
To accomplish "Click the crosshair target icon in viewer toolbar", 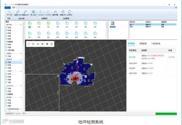I will (x=52, y=44).
